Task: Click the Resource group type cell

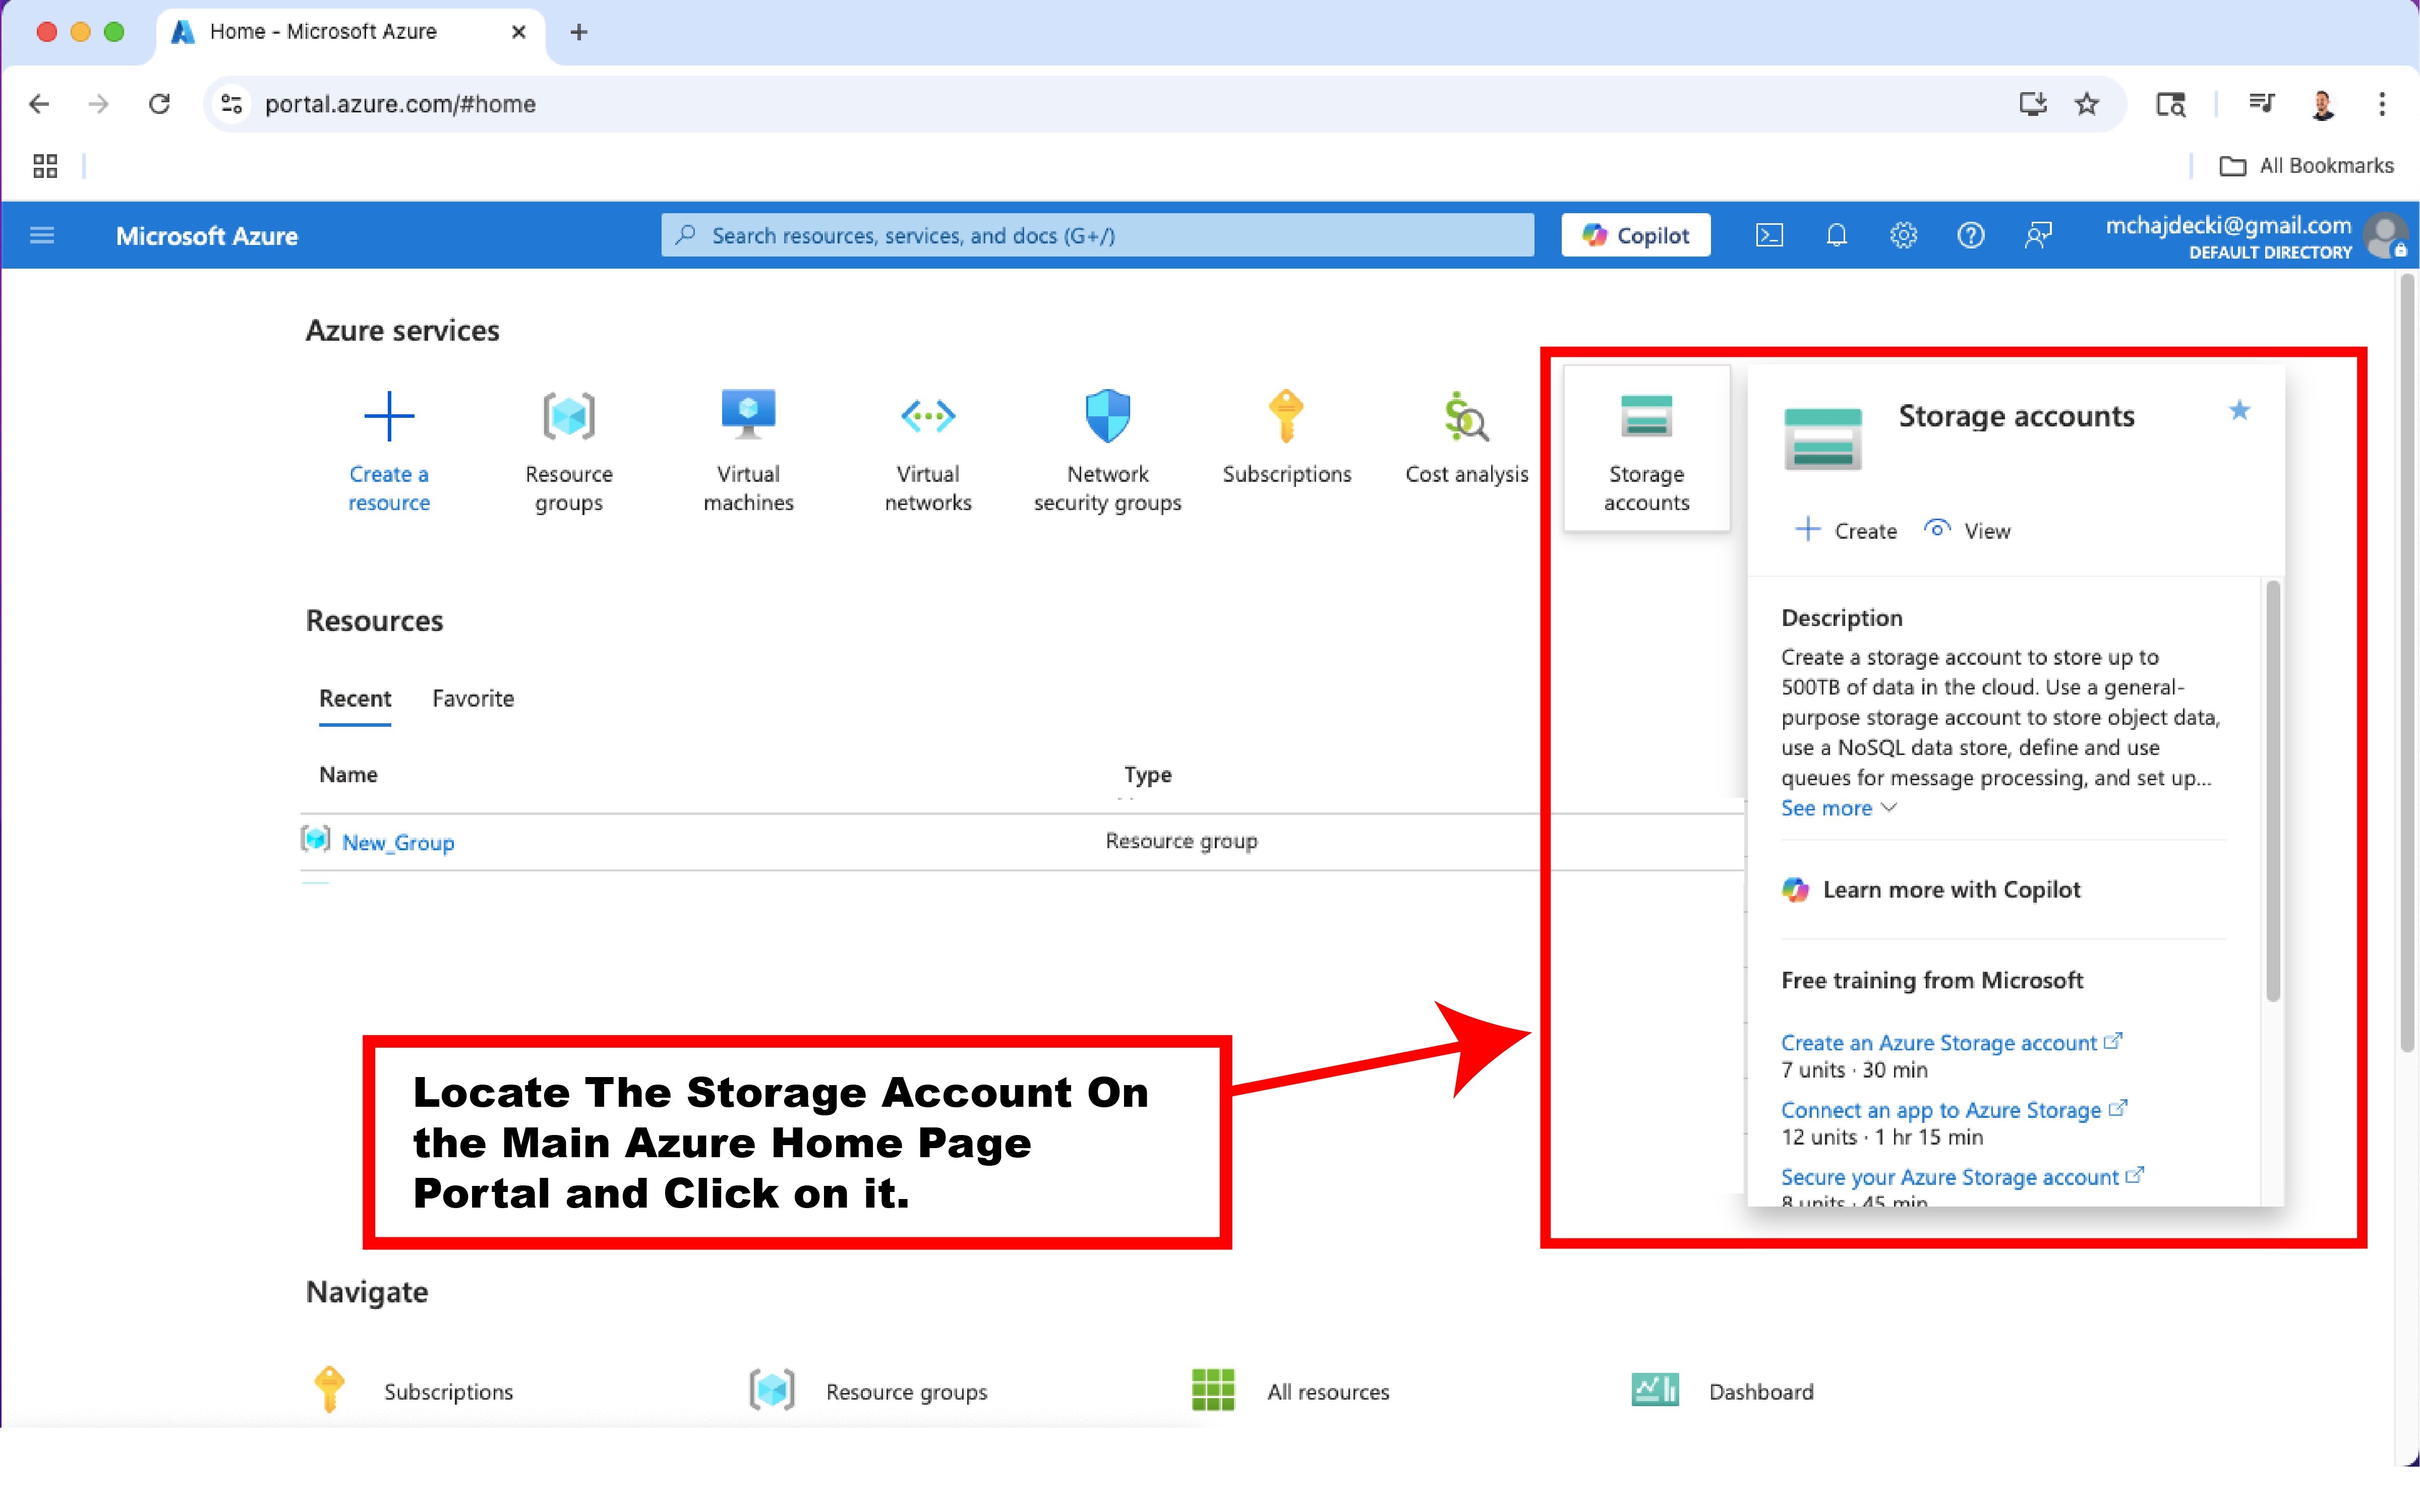Action: point(1182,841)
